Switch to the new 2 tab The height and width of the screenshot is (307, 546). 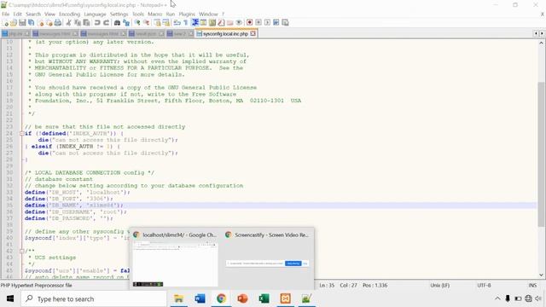[180, 34]
